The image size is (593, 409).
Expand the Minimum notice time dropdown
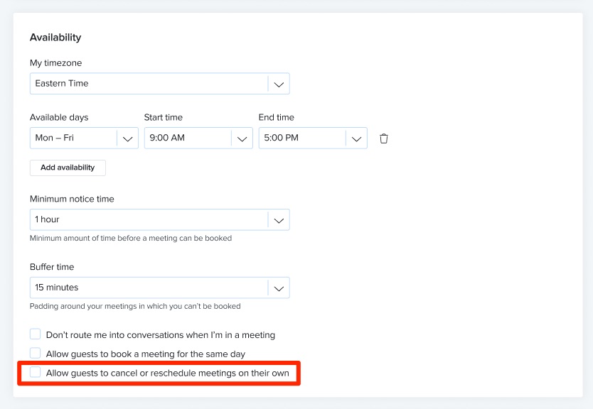tap(159, 219)
